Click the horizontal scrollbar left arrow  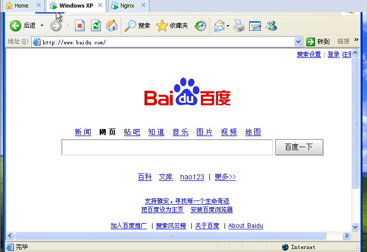pyautogui.click(x=10, y=235)
